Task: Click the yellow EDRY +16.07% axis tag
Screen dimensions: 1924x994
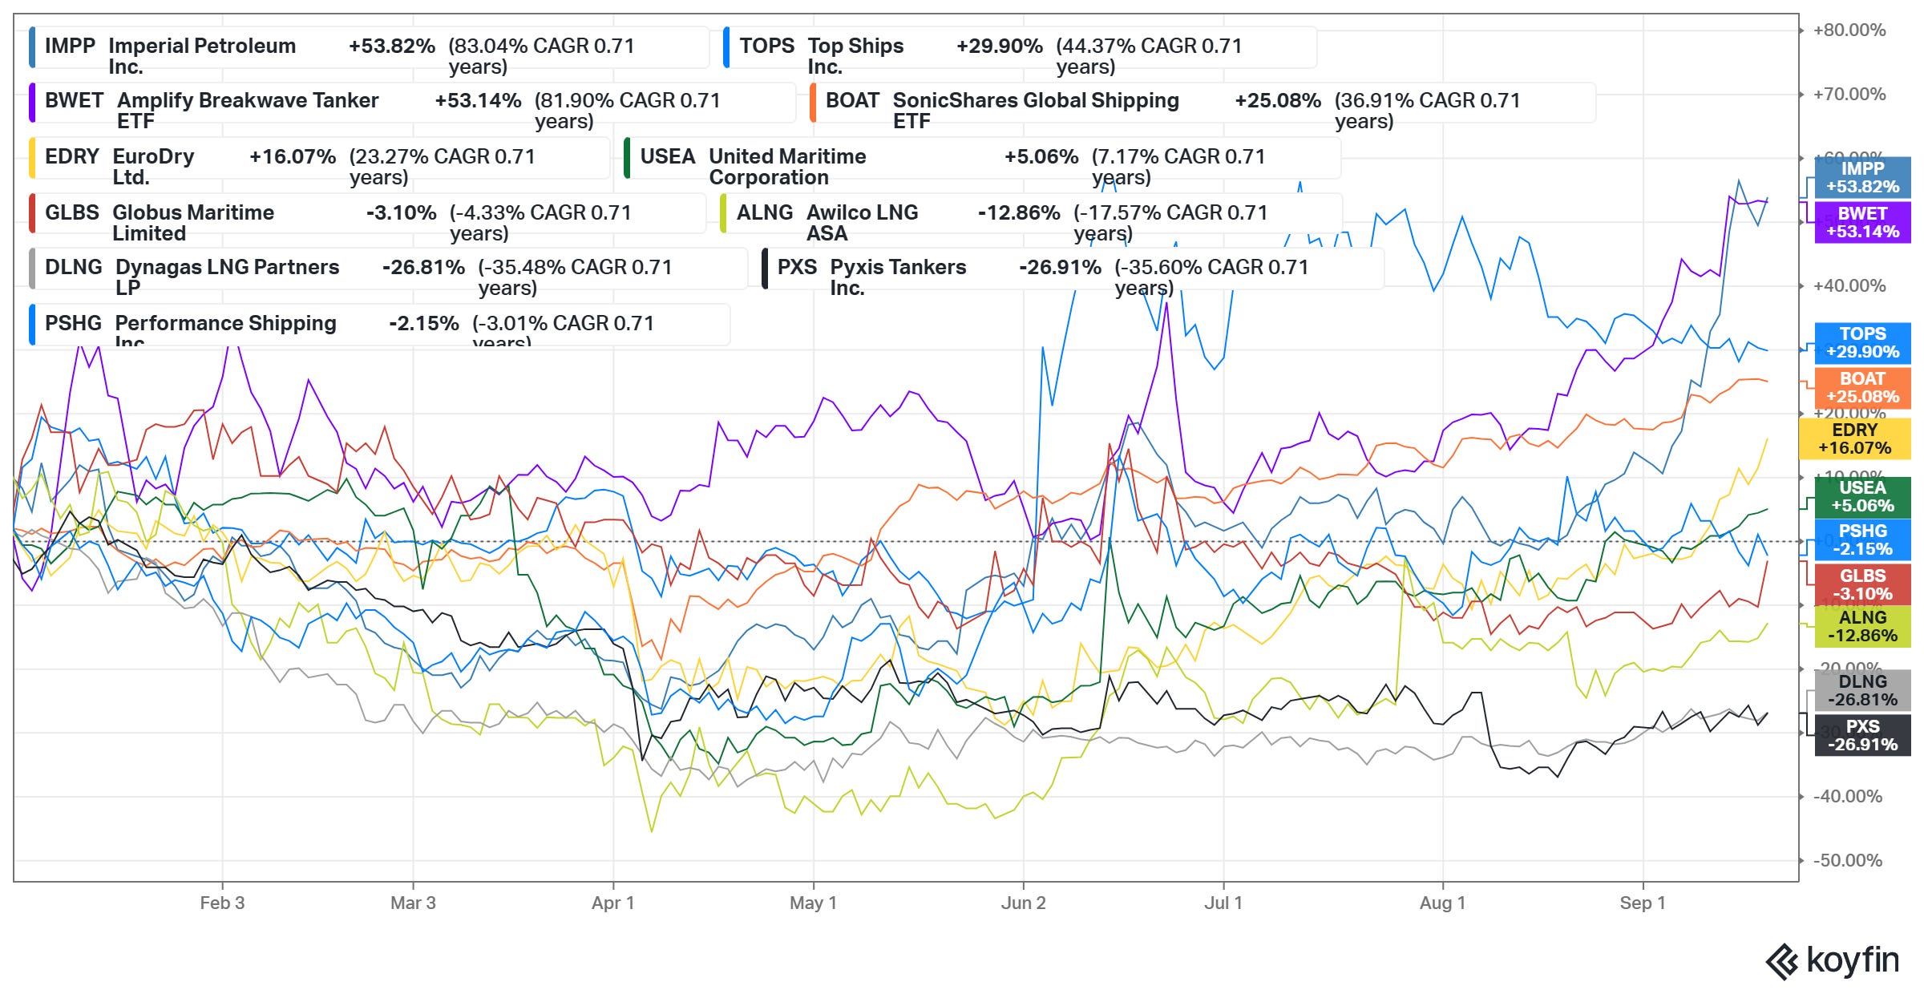Action: click(1853, 439)
